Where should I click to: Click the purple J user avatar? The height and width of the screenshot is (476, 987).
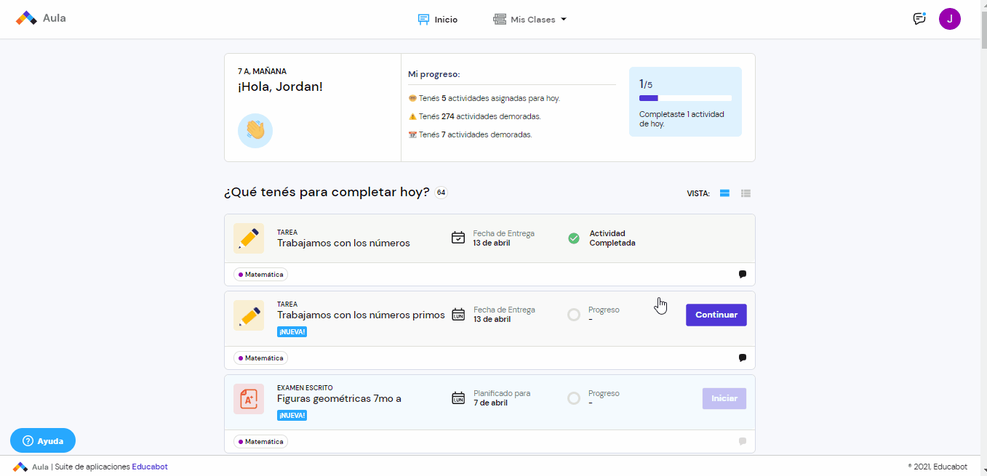(949, 19)
